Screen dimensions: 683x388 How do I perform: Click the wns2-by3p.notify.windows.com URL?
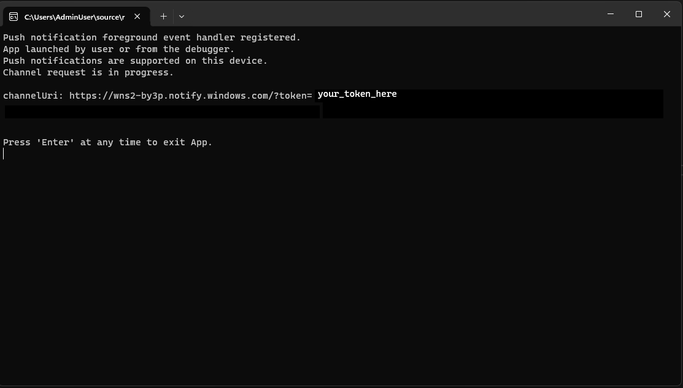191,96
